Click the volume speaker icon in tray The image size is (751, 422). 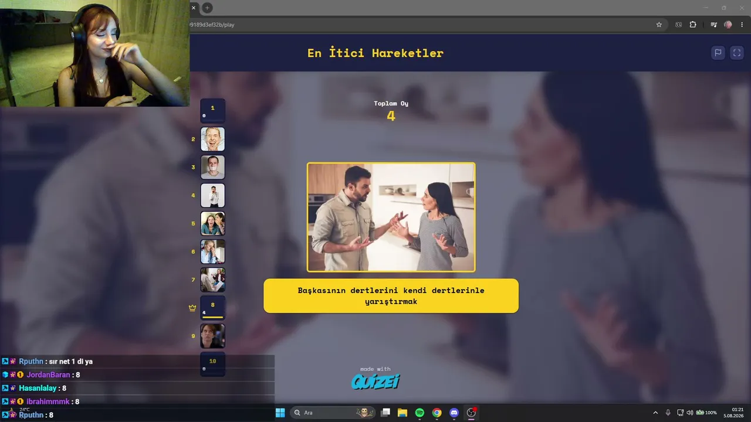tap(690, 413)
